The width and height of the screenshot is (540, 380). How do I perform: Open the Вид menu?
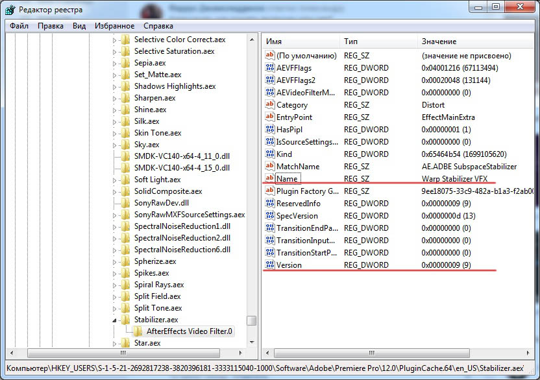(79, 26)
